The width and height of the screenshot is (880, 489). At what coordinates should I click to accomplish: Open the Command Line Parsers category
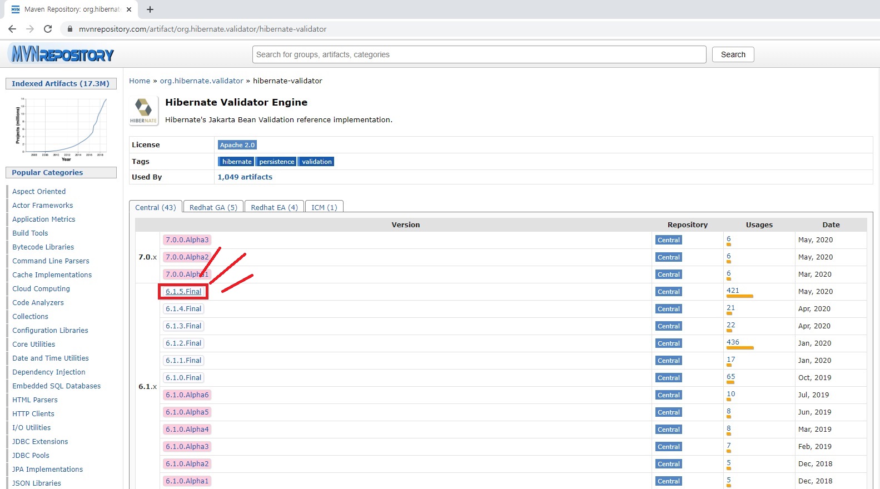pos(51,261)
